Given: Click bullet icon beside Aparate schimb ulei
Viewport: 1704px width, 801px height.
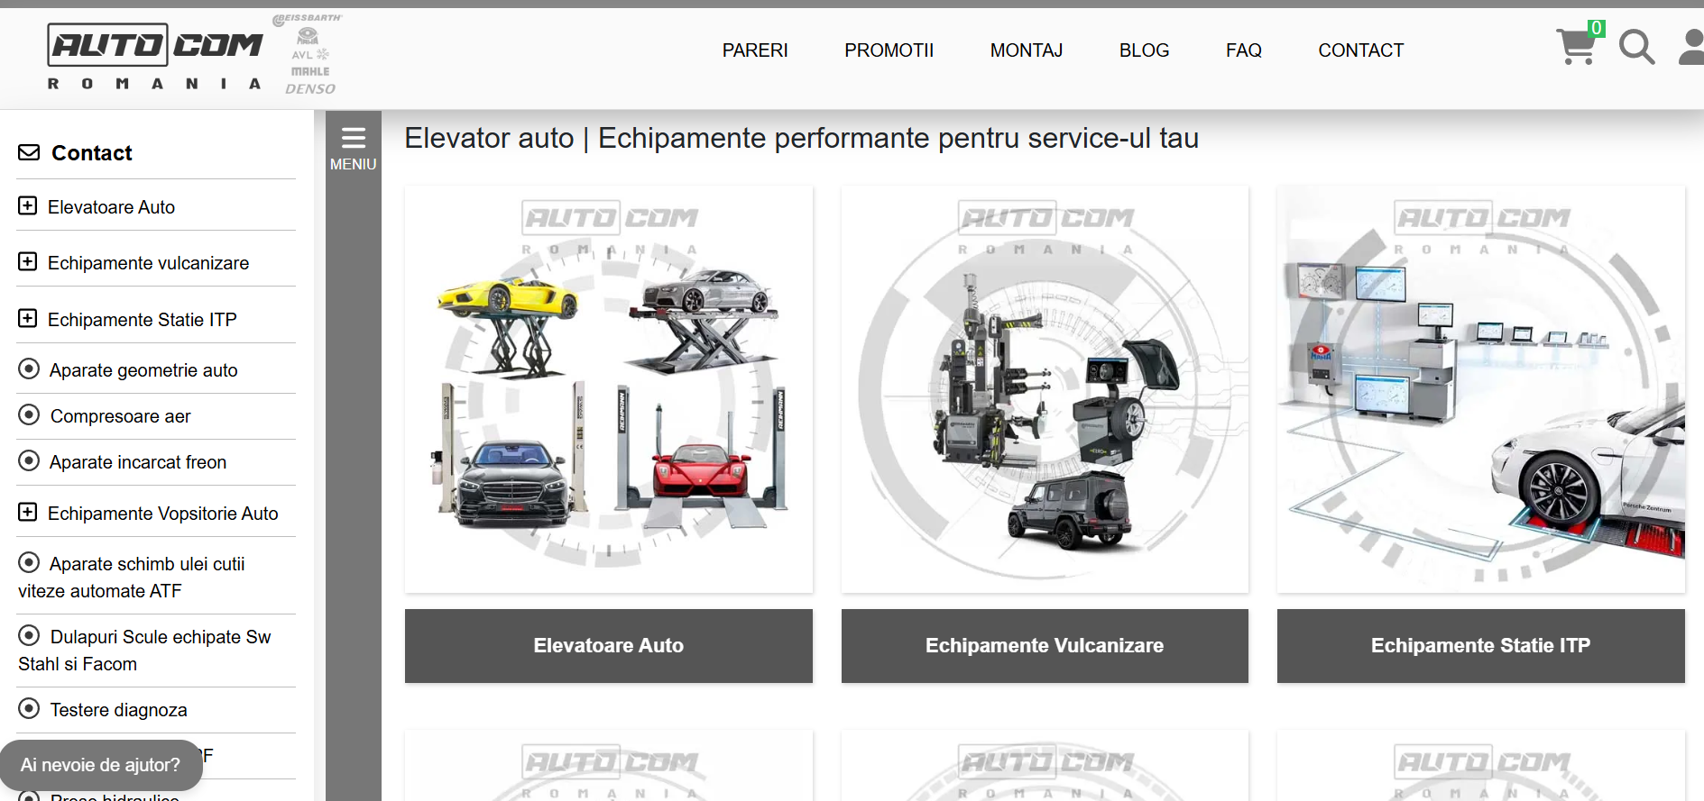Looking at the screenshot, I should click(x=29, y=562).
